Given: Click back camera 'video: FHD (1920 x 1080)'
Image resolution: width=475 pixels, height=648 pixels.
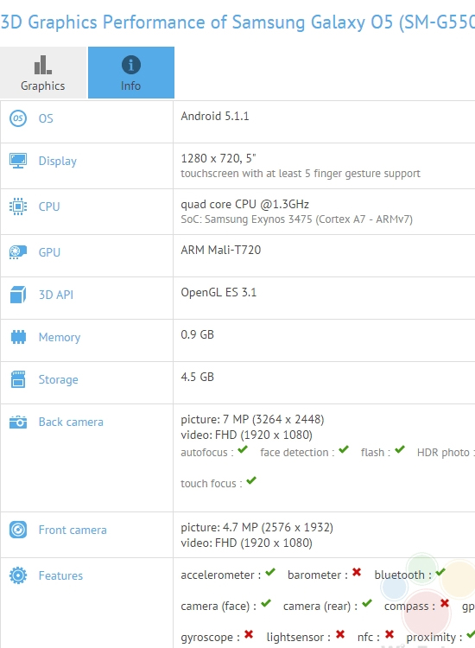Looking at the screenshot, I should point(247,435).
